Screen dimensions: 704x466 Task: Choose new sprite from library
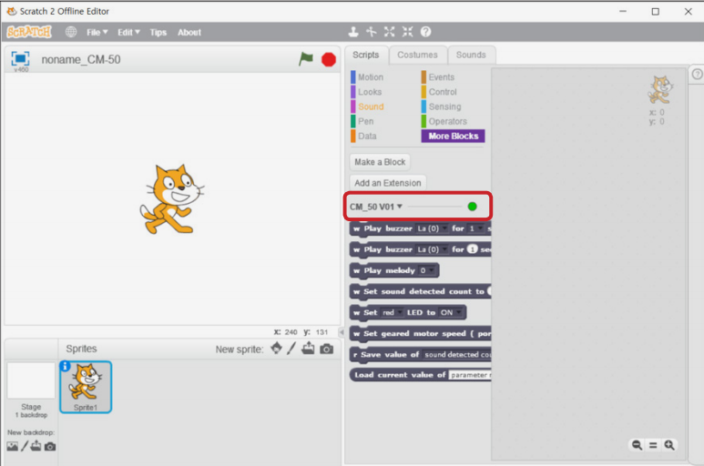[x=277, y=349]
